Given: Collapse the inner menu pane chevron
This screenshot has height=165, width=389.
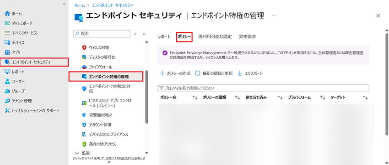Looking at the screenshot, I should click(x=144, y=34).
